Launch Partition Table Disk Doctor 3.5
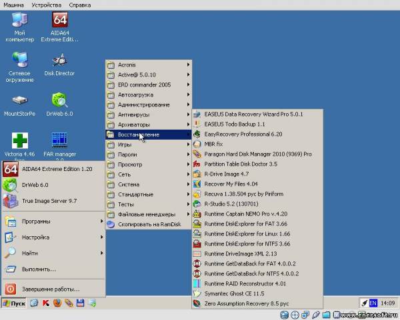This screenshot has width=400, height=320. click(257, 164)
